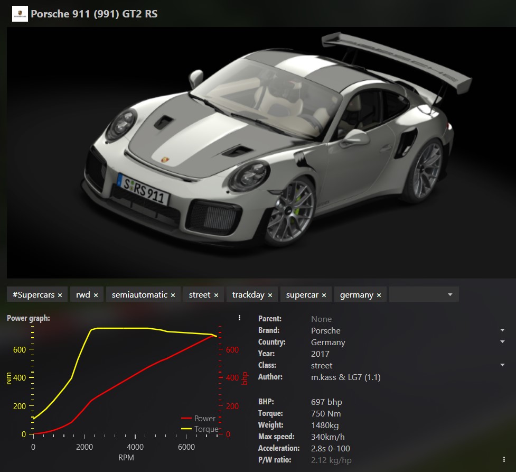
Task: Click the Torque legend entry in graph
Action: [x=200, y=429]
